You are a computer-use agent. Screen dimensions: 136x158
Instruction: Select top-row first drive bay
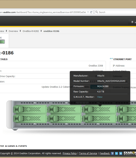[x=30, y=109]
